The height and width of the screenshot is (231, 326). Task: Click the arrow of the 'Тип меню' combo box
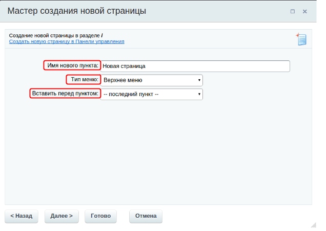click(199, 80)
